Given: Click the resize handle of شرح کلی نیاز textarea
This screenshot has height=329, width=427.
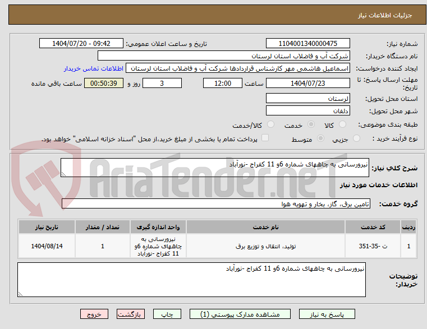Looking at the screenshot, I should pyautogui.click(x=63, y=174).
